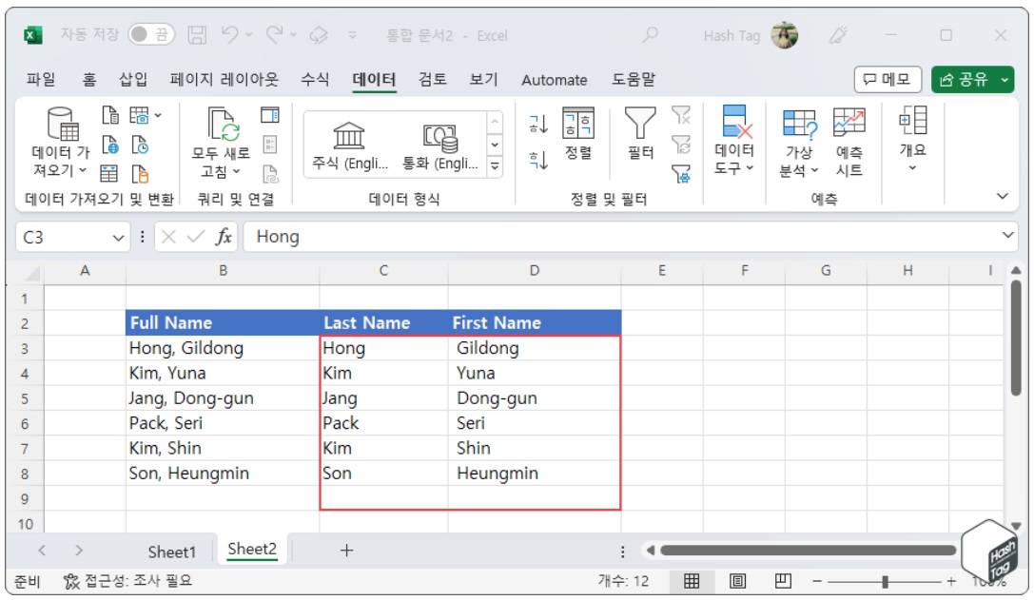Click the sort ascending icon
Viewport: 1034px width, 600px height.
click(x=538, y=124)
